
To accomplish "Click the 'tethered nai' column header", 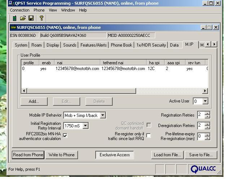I will [123, 63].
